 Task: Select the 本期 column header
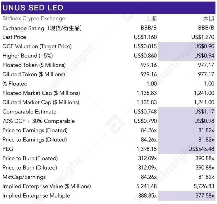click(x=209, y=19)
